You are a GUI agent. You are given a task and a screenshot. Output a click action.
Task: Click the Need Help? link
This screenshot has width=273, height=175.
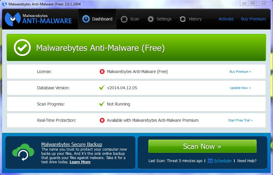(247, 161)
